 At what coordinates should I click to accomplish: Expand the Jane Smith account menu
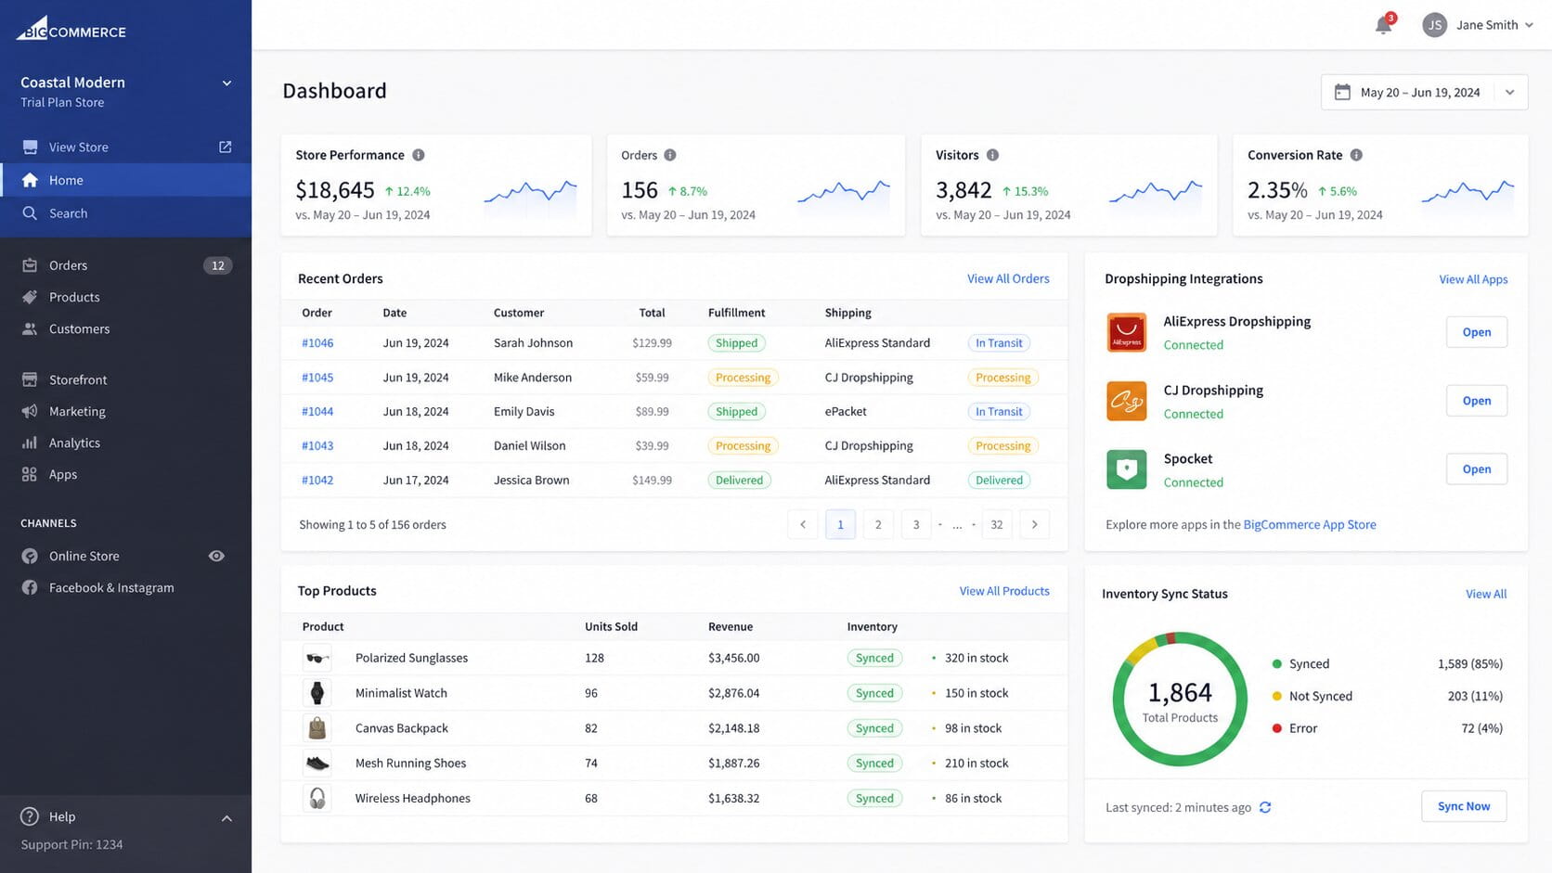click(1529, 25)
